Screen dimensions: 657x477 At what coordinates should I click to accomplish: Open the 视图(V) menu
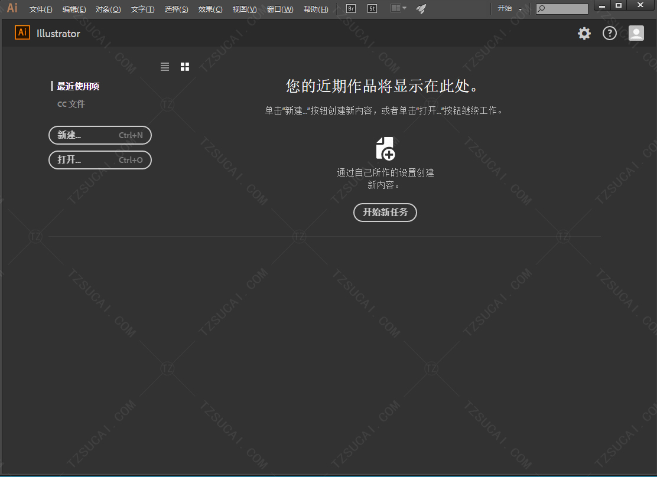point(245,9)
